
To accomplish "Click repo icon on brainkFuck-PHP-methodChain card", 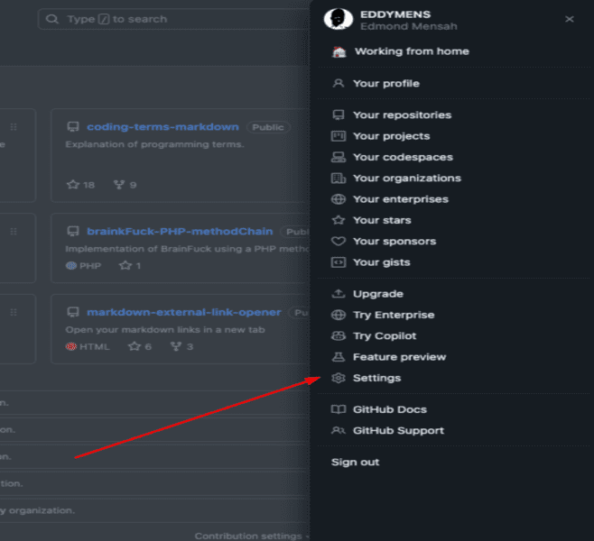I will click(x=73, y=231).
